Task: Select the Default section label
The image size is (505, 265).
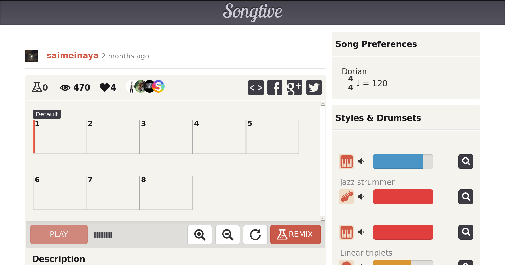Action: (x=47, y=114)
